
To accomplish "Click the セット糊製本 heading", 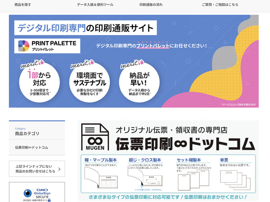I will tap(189, 160).
